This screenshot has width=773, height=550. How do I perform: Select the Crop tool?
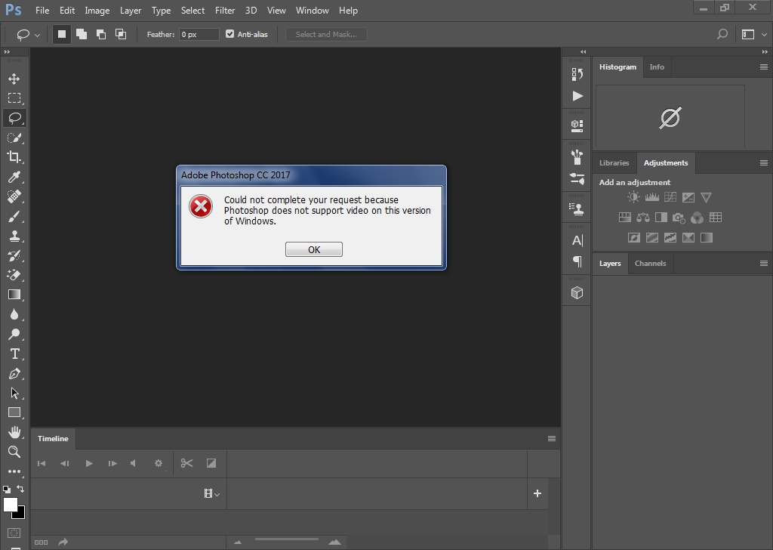14,157
